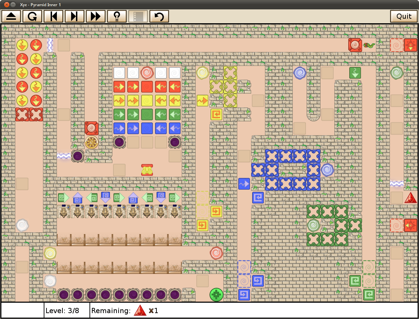Click the solid red square block in the grid
The width and height of the screenshot is (419, 319).
[147, 87]
